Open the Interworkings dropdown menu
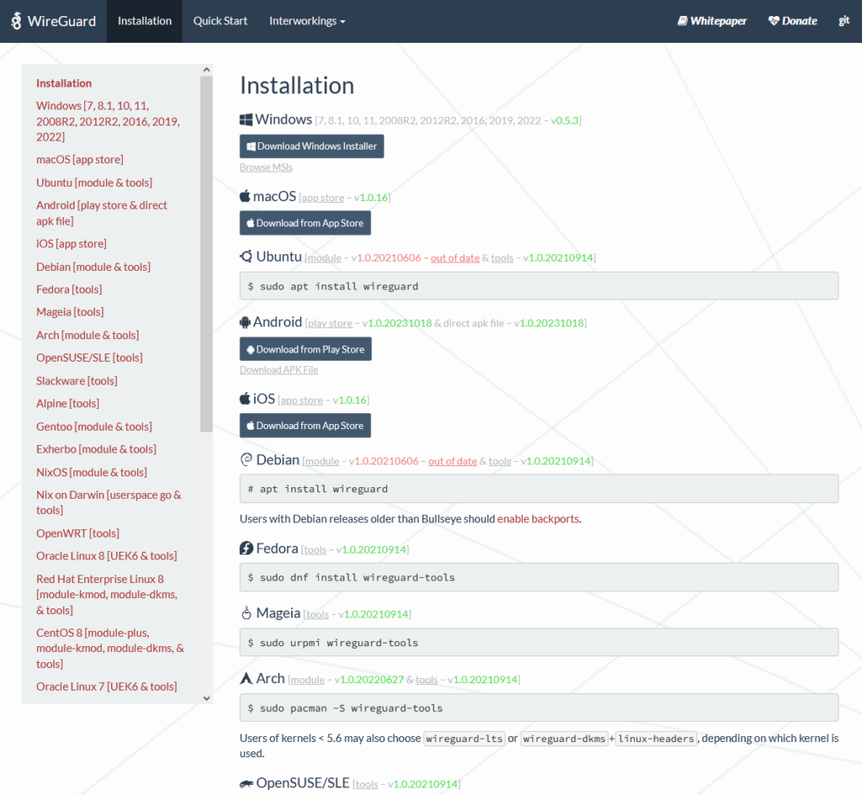 click(x=306, y=21)
